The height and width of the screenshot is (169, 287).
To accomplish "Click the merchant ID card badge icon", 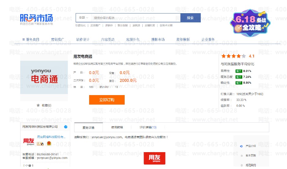I will 40,144.
